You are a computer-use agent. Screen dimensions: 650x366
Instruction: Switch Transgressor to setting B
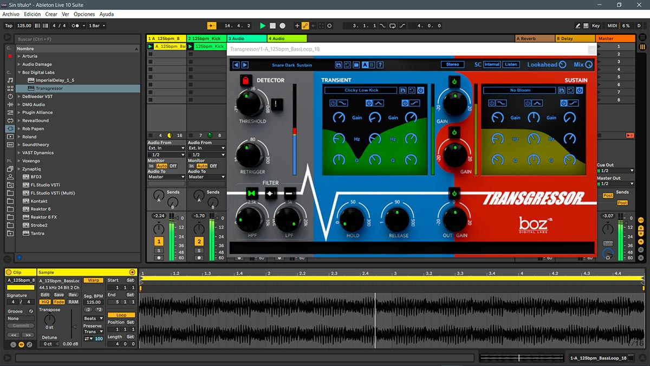point(372,65)
